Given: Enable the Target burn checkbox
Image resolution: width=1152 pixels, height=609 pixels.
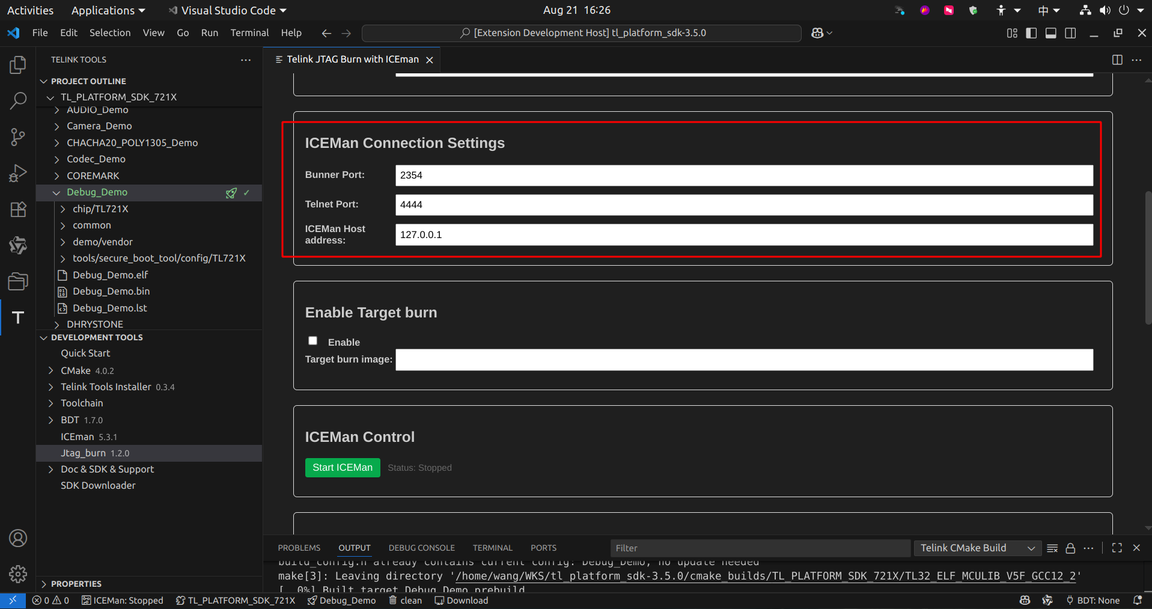Looking at the screenshot, I should [312, 340].
